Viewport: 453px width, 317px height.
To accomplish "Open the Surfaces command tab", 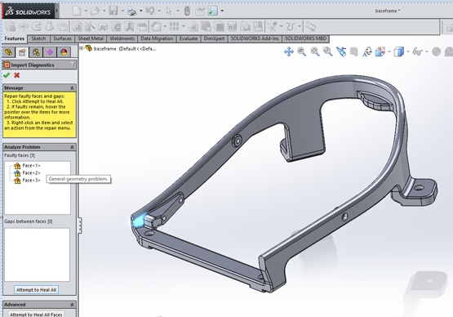I will [62, 38].
